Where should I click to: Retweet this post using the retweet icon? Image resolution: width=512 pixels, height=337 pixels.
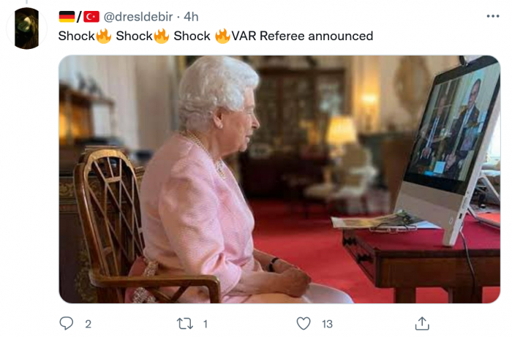coord(185,324)
